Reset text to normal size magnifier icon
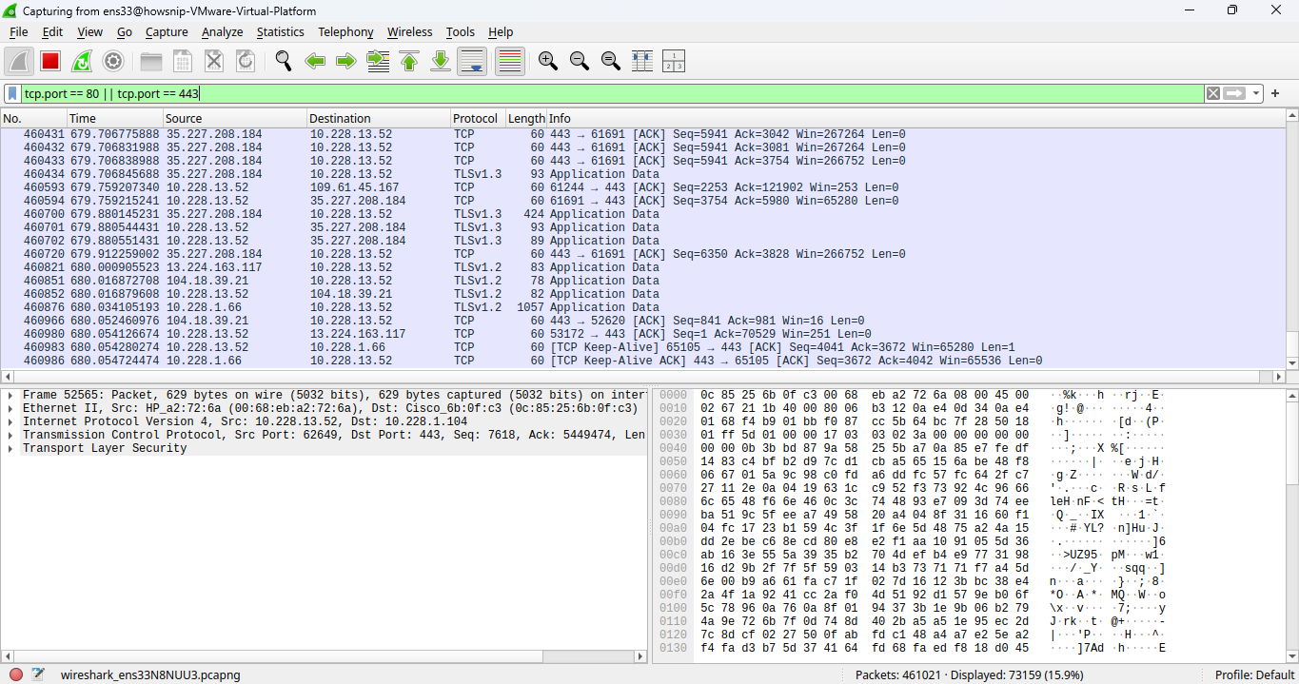 (x=611, y=61)
